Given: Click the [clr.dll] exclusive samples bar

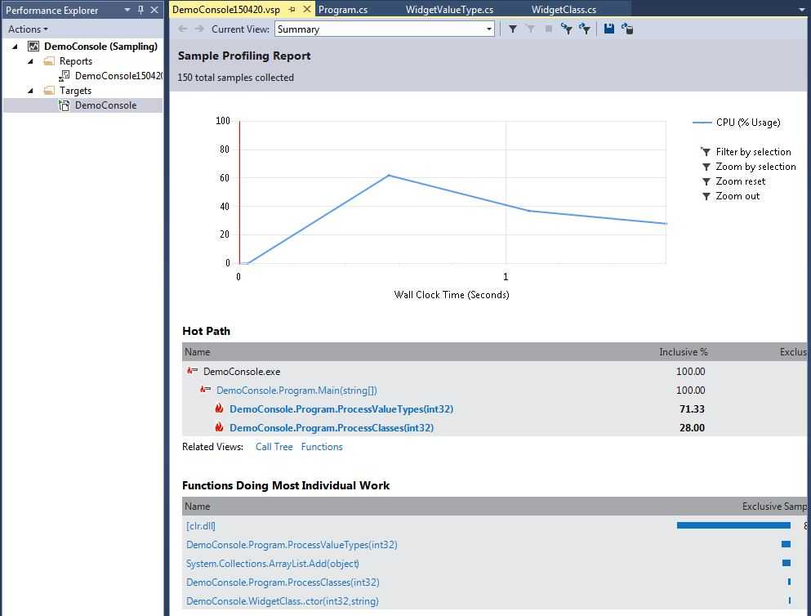Looking at the screenshot, I should pos(733,525).
